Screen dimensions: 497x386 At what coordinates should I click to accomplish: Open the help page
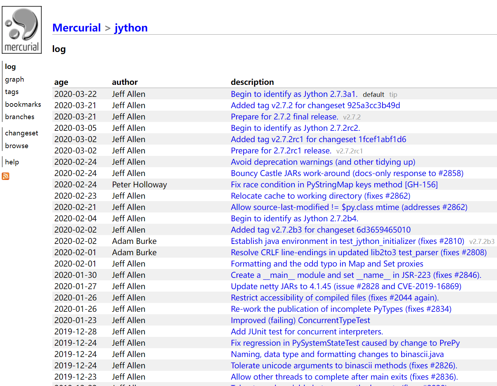(x=12, y=162)
